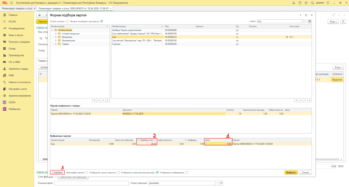349x187 pixels.
Task: Clear the Найти search field with X
Action: 304,21
